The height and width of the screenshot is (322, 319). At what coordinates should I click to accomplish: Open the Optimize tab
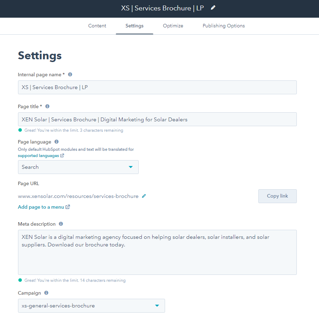[x=173, y=26]
